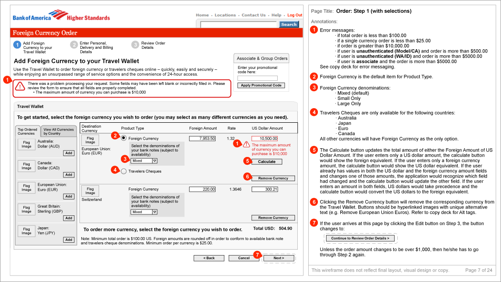Select the blue step 1 circle indicator
This screenshot has width=501, height=282.
click(17, 45)
